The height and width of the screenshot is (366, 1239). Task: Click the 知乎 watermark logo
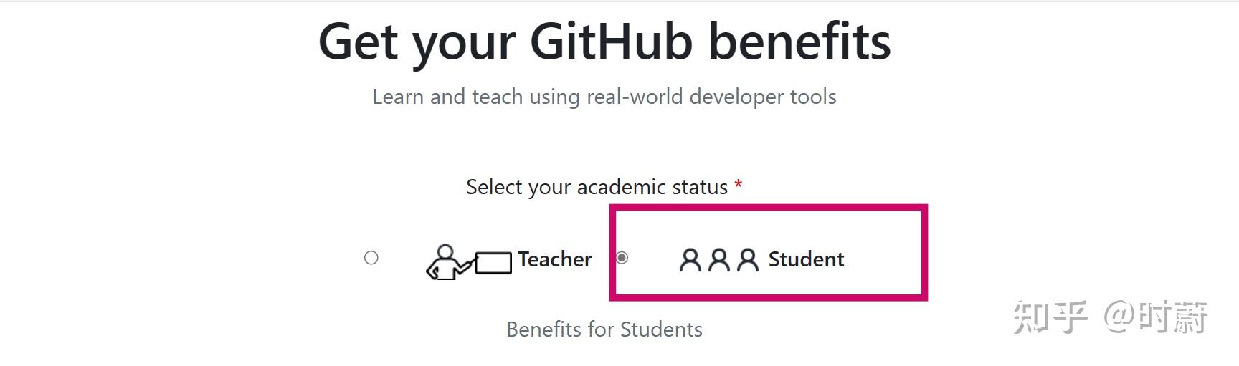[x=1050, y=317]
